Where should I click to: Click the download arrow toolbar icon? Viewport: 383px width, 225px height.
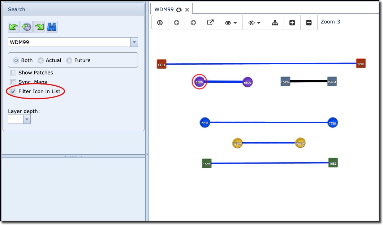point(160,23)
